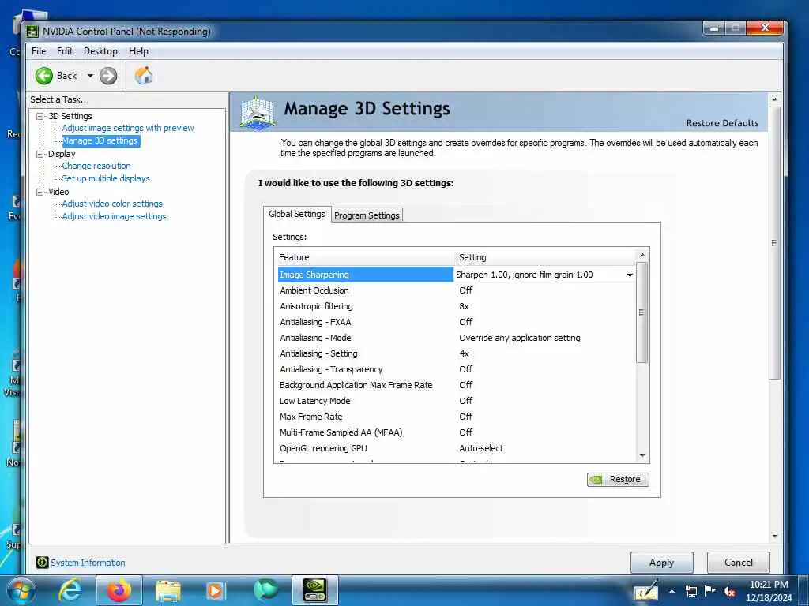This screenshot has width=809, height=606.
Task: Open Firefox from the taskbar
Action: [x=119, y=590]
